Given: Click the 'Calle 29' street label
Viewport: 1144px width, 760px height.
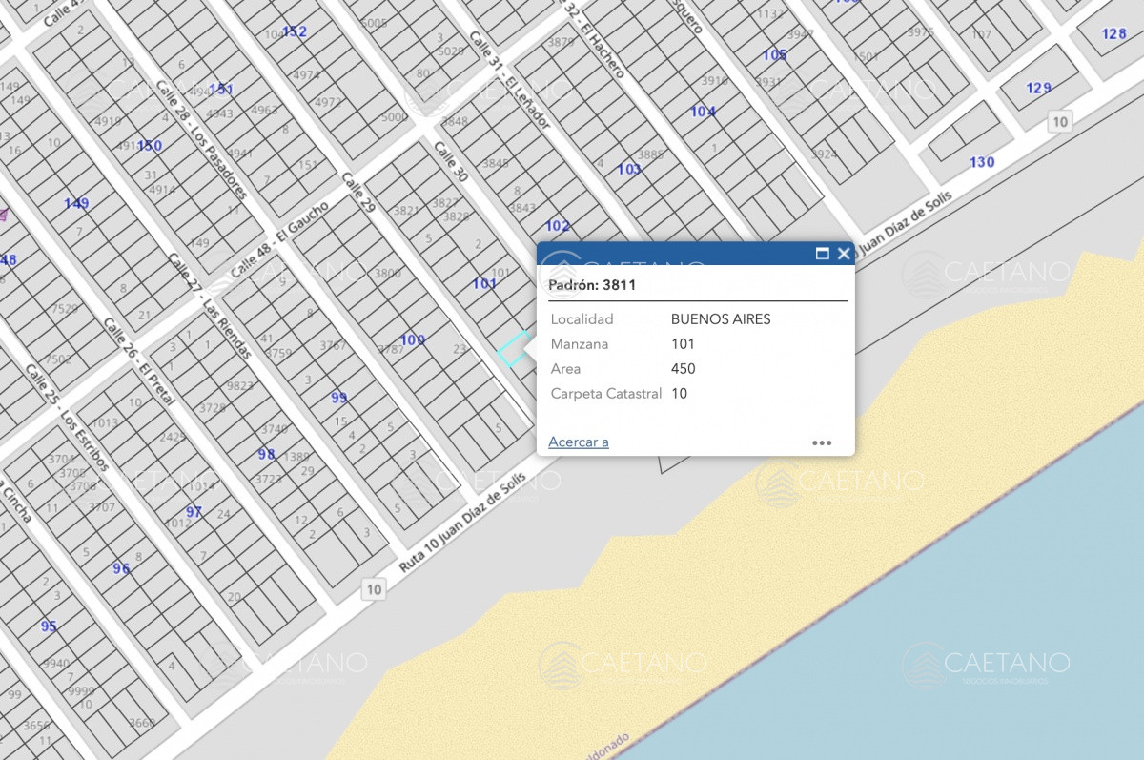Looking at the screenshot, I should (x=358, y=192).
